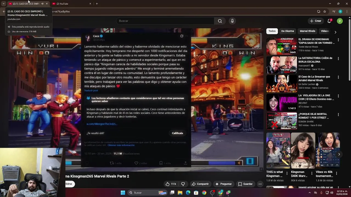The width and height of the screenshot is (351, 197).
Task: Open Chrome media controls icon
Action: [334, 11]
